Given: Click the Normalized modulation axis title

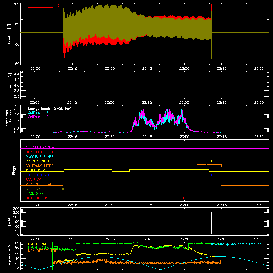Looking at the screenshot, I should [x=9, y=119].
